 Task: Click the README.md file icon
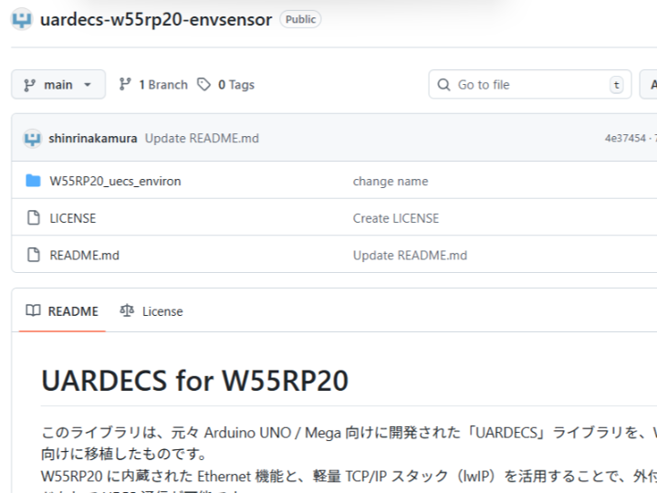(34, 256)
